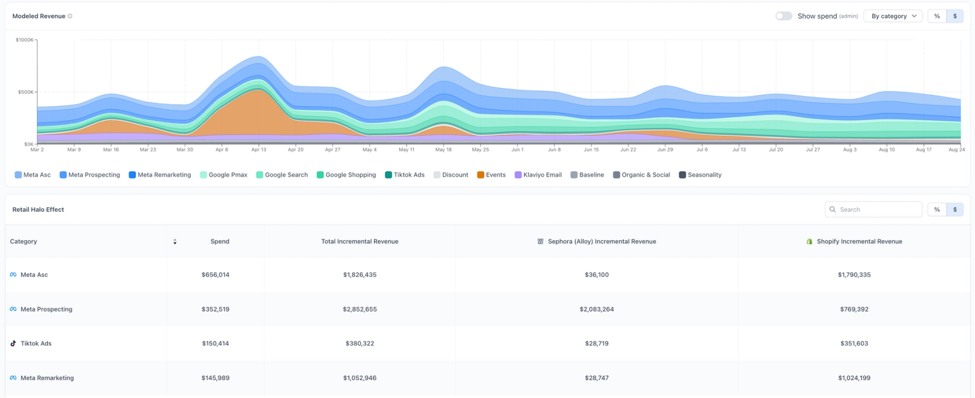975x398 pixels.
Task: Click the May 18 date label on chart axis
Action: [443, 150]
